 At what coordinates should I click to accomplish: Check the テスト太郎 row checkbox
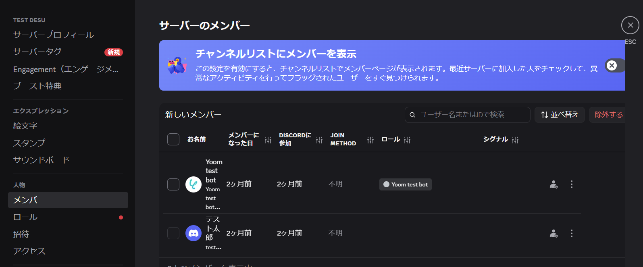click(x=173, y=233)
